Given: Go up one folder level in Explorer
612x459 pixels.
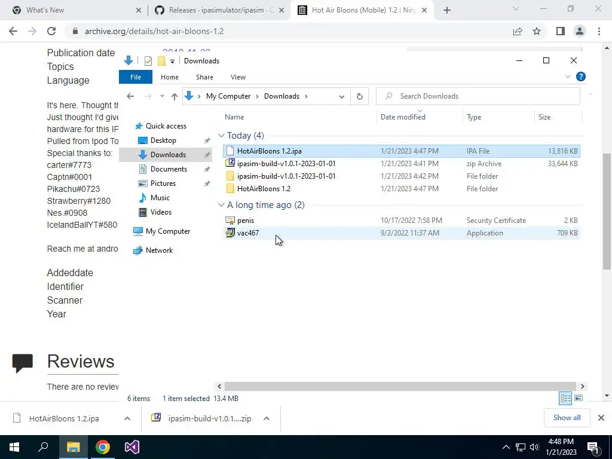Looking at the screenshot, I should 174,96.
